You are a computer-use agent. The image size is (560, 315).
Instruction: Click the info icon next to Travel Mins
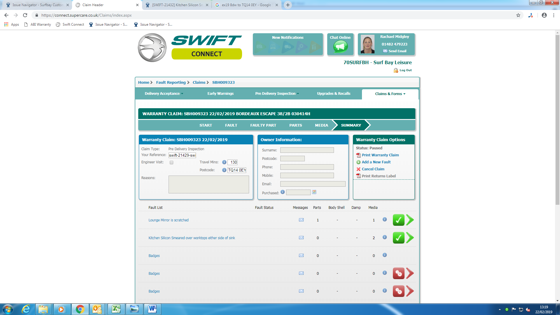224,162
